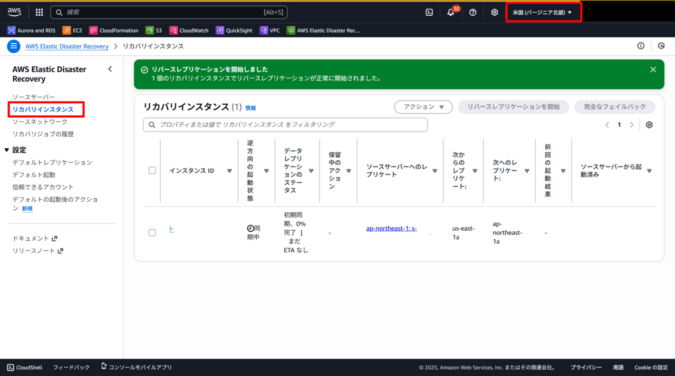Click the table preferences gear icon
The height and width of the screenshot is (376, 675).
[x=649, y=125]
